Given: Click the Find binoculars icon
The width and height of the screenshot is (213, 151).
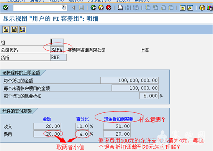Looking at the screenshot, I should point(128,8).
